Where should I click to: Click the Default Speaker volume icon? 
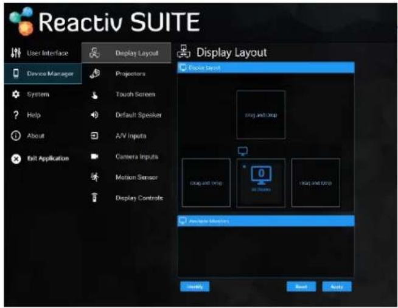pyautogui.click(x=94, y=115)
